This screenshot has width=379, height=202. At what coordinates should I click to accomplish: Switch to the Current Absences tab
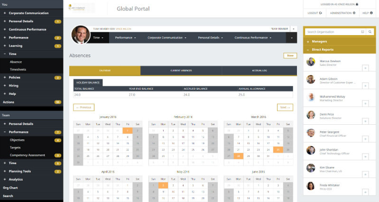pos(181,71)
